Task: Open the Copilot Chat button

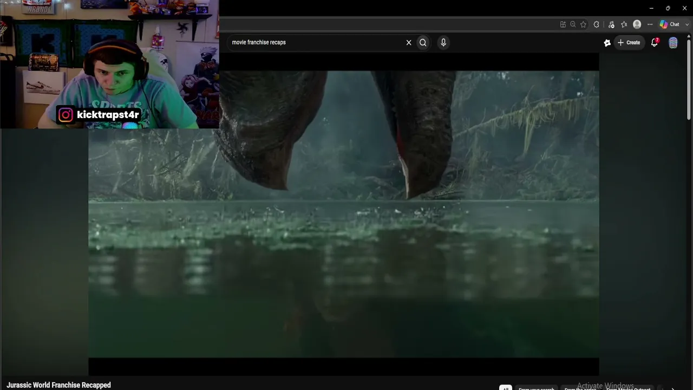Action: coord(669,24)
